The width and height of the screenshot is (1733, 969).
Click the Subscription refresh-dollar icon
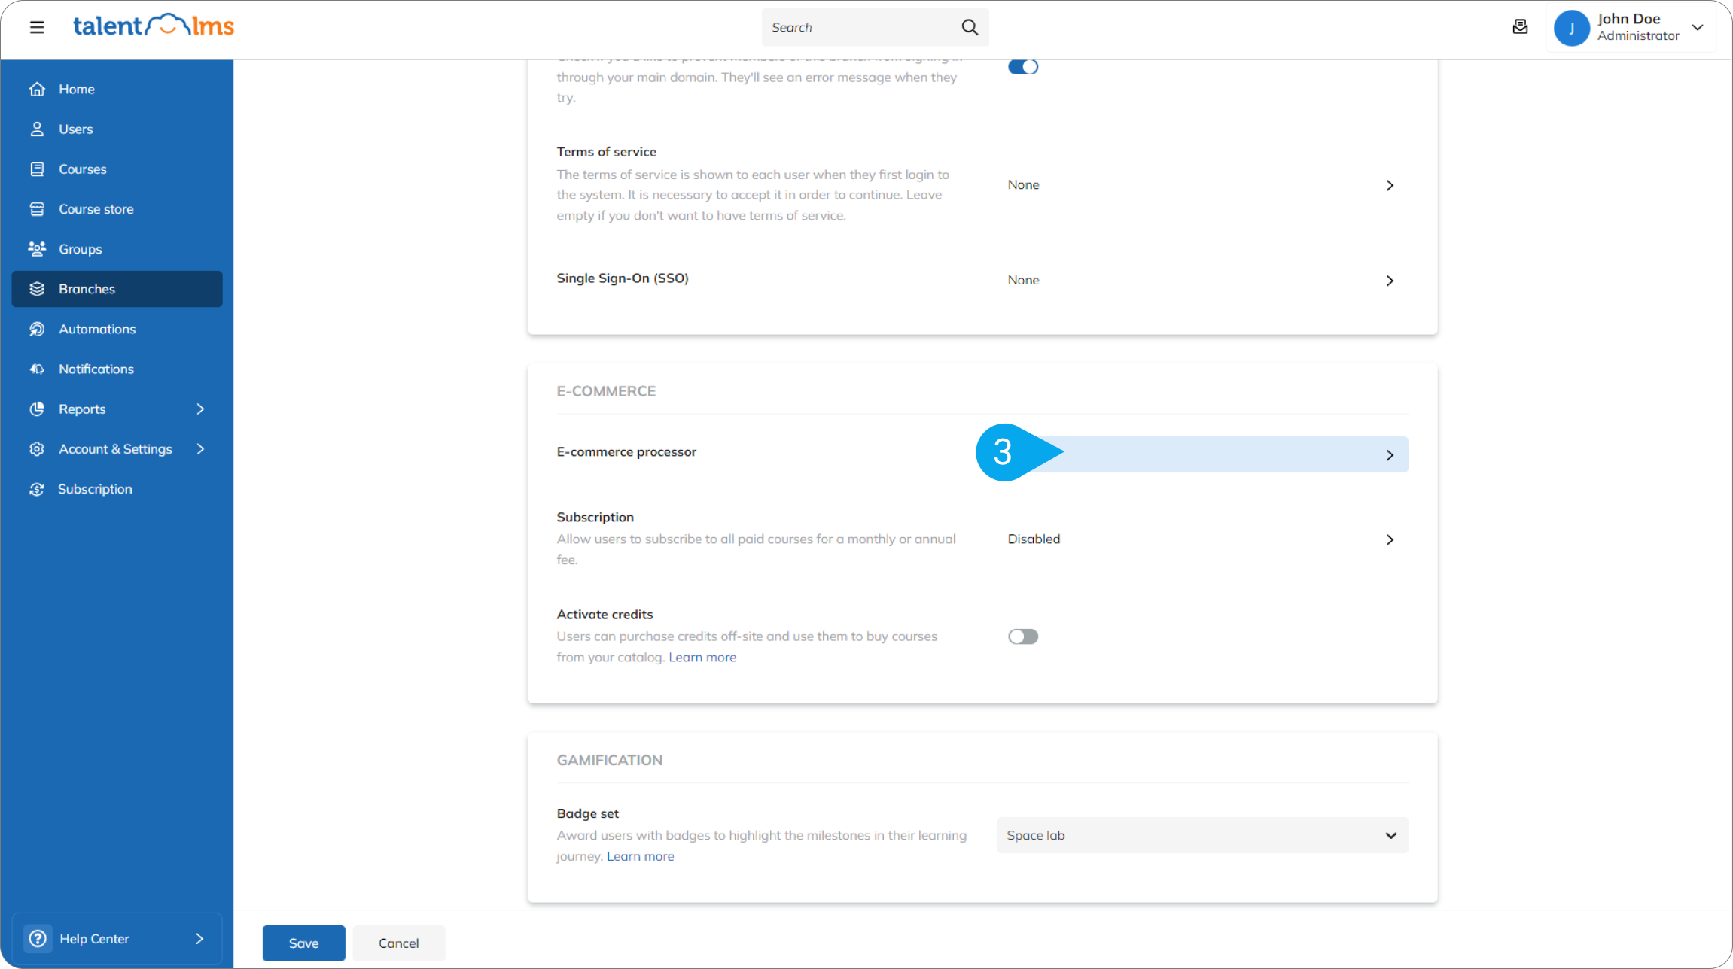pyautogui.click(x=37, y=489)
